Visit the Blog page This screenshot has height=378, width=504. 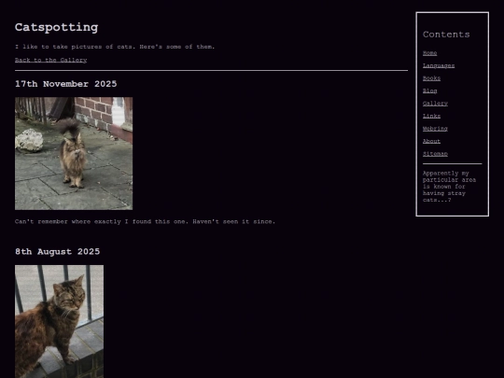click(429, 91)
